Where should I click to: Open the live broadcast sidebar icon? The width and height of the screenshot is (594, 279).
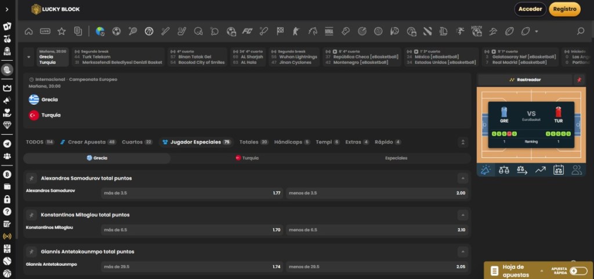7,237
